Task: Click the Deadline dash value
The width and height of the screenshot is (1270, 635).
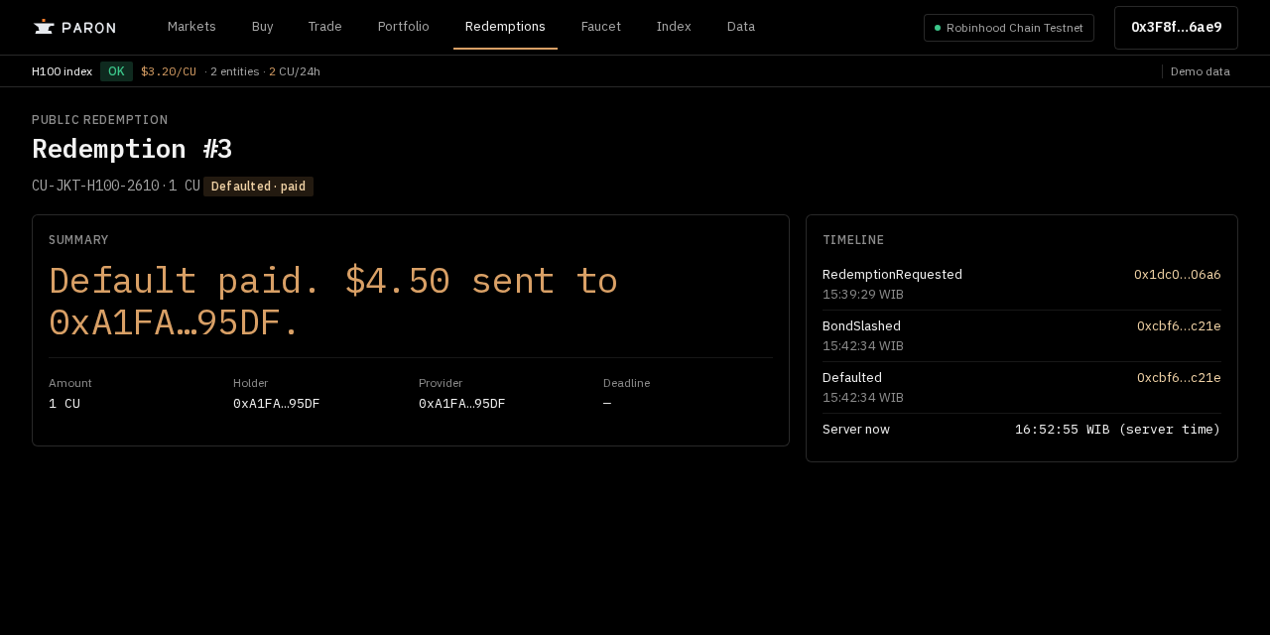Action: (607, 404)
